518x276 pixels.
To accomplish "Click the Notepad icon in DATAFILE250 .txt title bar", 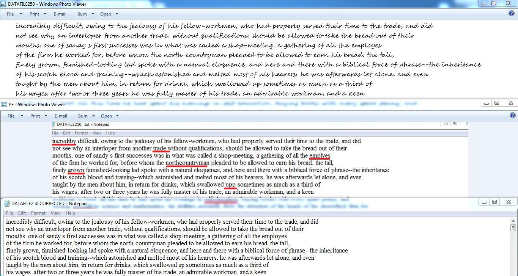I will tap(54, 124).
